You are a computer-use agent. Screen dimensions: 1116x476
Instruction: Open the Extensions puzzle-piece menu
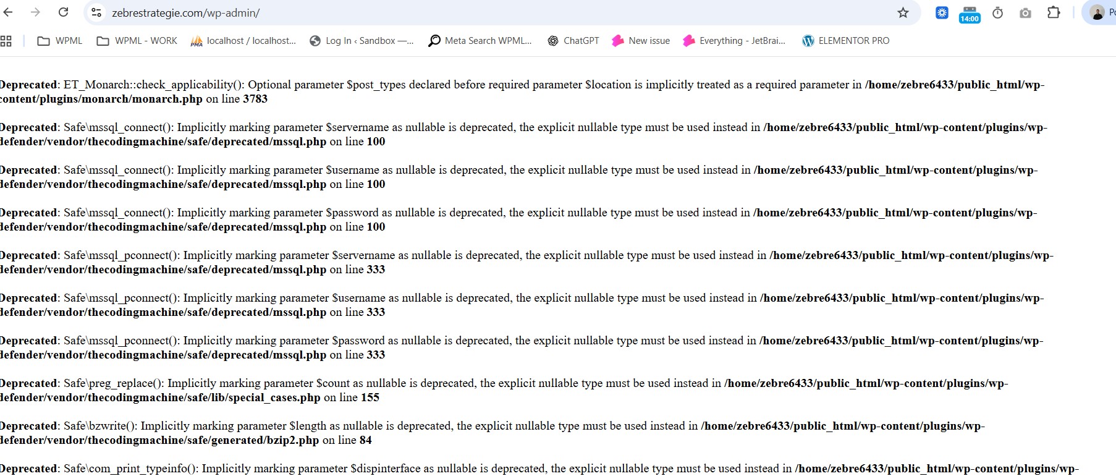point(1054,12)
